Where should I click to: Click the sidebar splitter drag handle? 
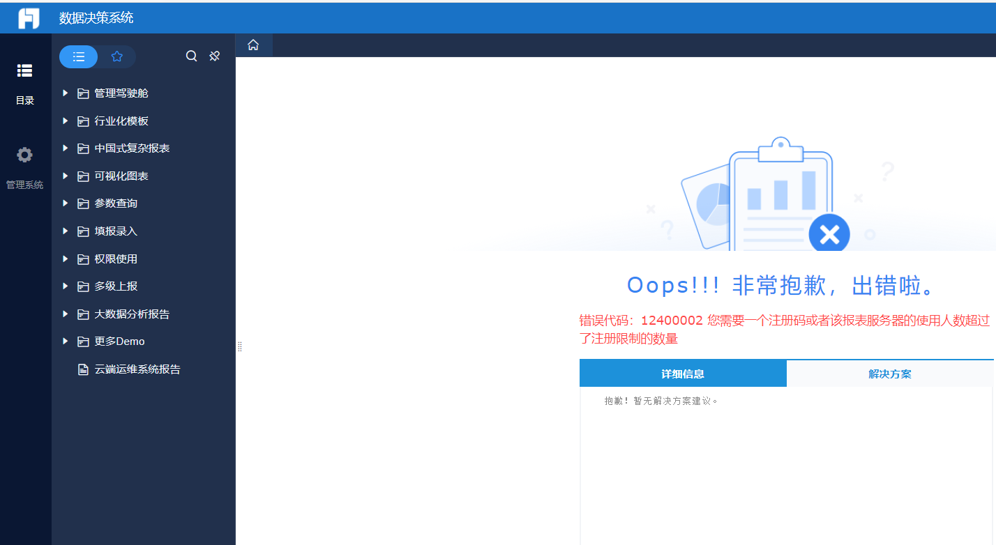click(x=239, y=346)
